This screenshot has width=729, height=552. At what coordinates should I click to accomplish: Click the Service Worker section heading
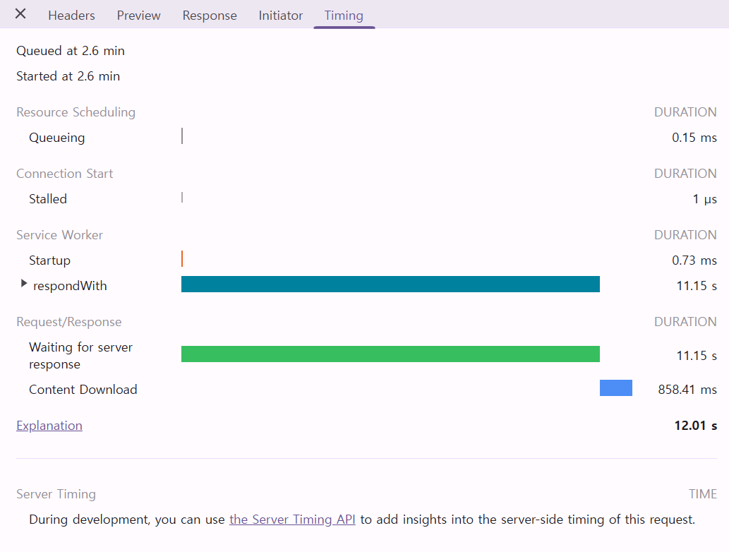pyautogui.click(x=60, y=235)
